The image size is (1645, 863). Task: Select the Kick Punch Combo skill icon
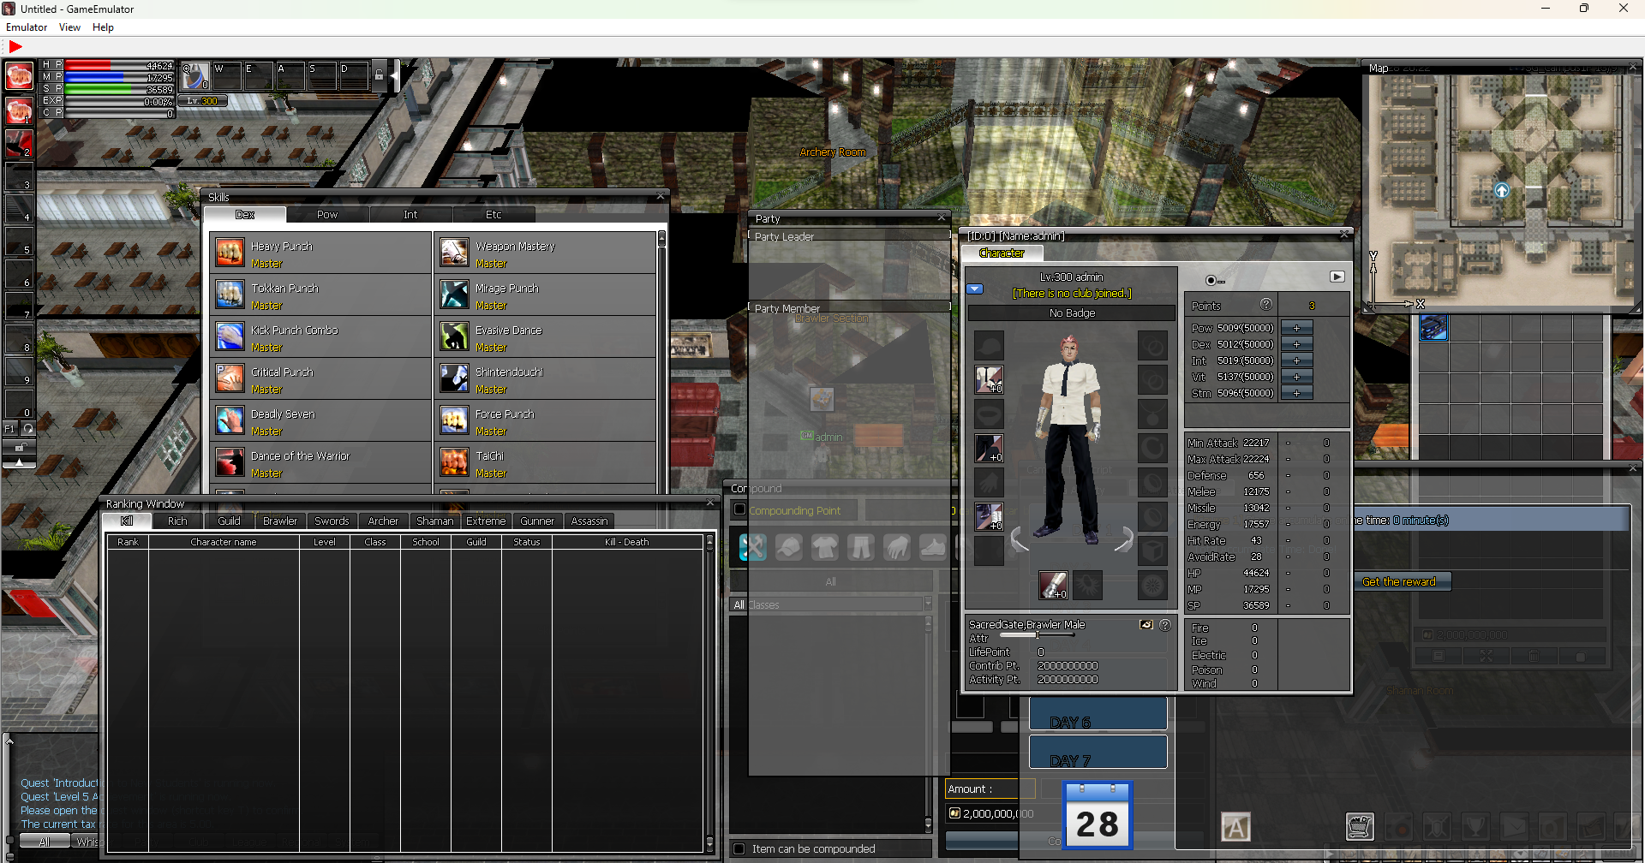pos(230,336)
